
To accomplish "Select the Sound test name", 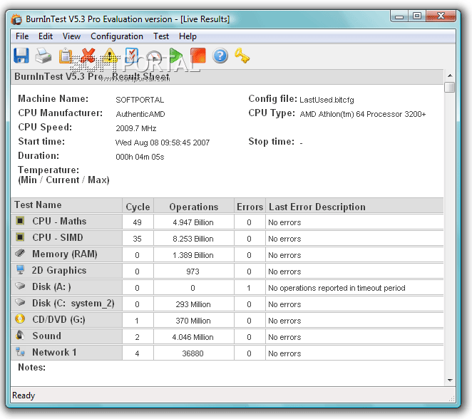I will coord(46,336).
